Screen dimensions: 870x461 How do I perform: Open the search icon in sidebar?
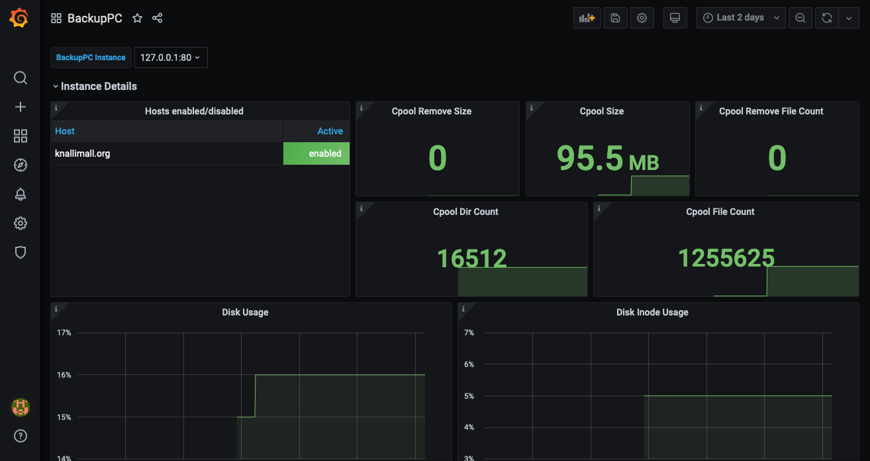point(21,78)
